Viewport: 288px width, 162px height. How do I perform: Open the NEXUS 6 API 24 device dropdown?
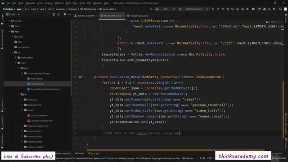coord(194,9)
